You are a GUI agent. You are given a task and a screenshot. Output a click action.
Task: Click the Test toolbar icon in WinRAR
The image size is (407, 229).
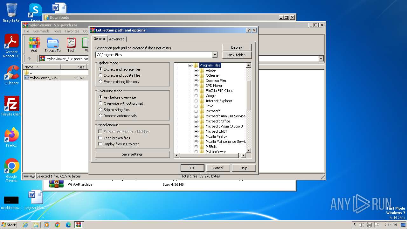click(71, 45)
